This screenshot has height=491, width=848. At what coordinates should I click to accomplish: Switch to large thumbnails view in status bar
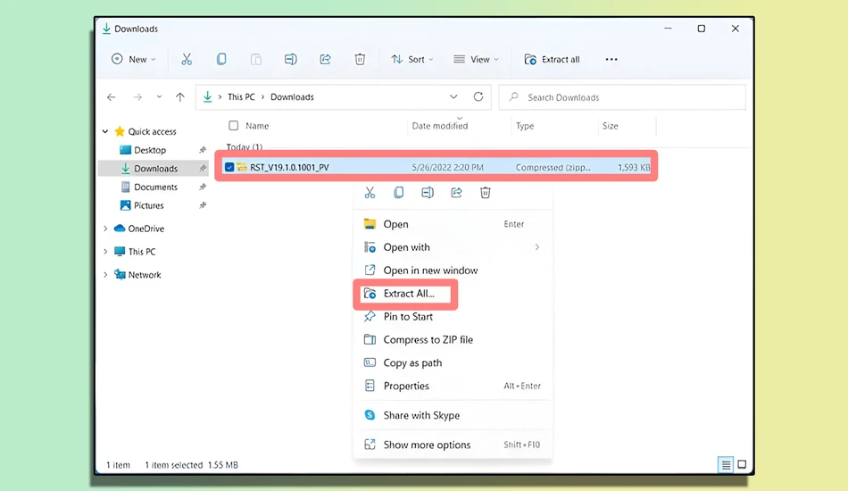pos(742,464)
